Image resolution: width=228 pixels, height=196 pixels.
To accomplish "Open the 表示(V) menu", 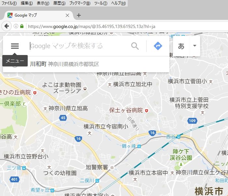I will click(43, 3).
